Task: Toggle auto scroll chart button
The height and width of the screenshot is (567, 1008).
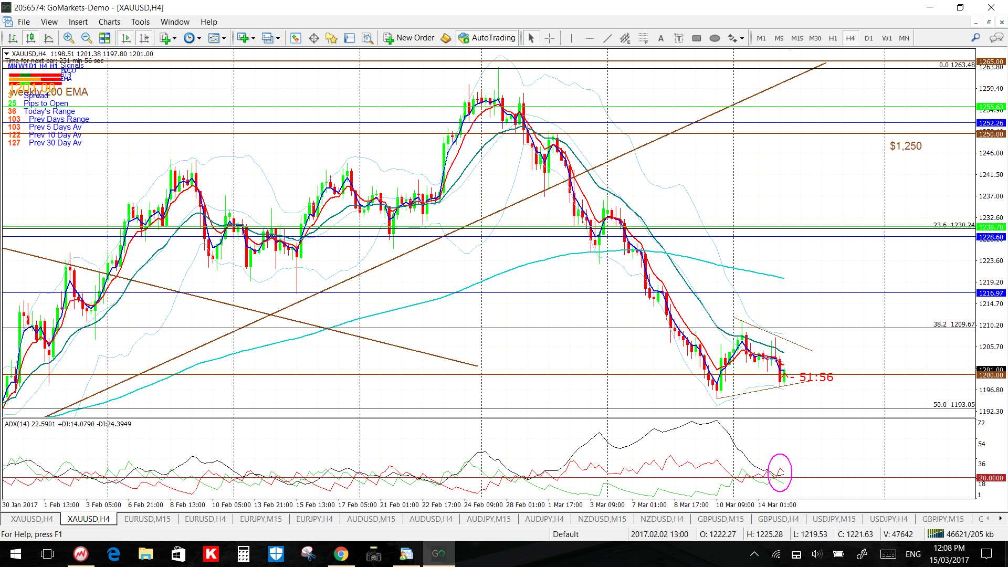Action: click(x=126, y=38)
